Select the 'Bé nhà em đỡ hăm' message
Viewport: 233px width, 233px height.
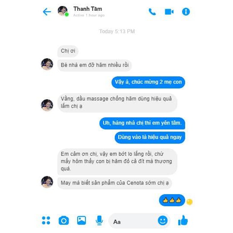click(94, 65)
